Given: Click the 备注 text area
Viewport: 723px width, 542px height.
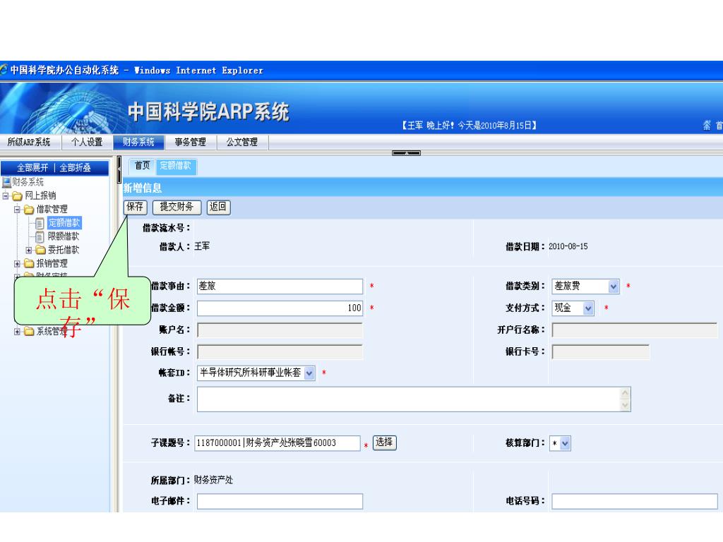Looking at the screenshot, I should pos(414,399).
